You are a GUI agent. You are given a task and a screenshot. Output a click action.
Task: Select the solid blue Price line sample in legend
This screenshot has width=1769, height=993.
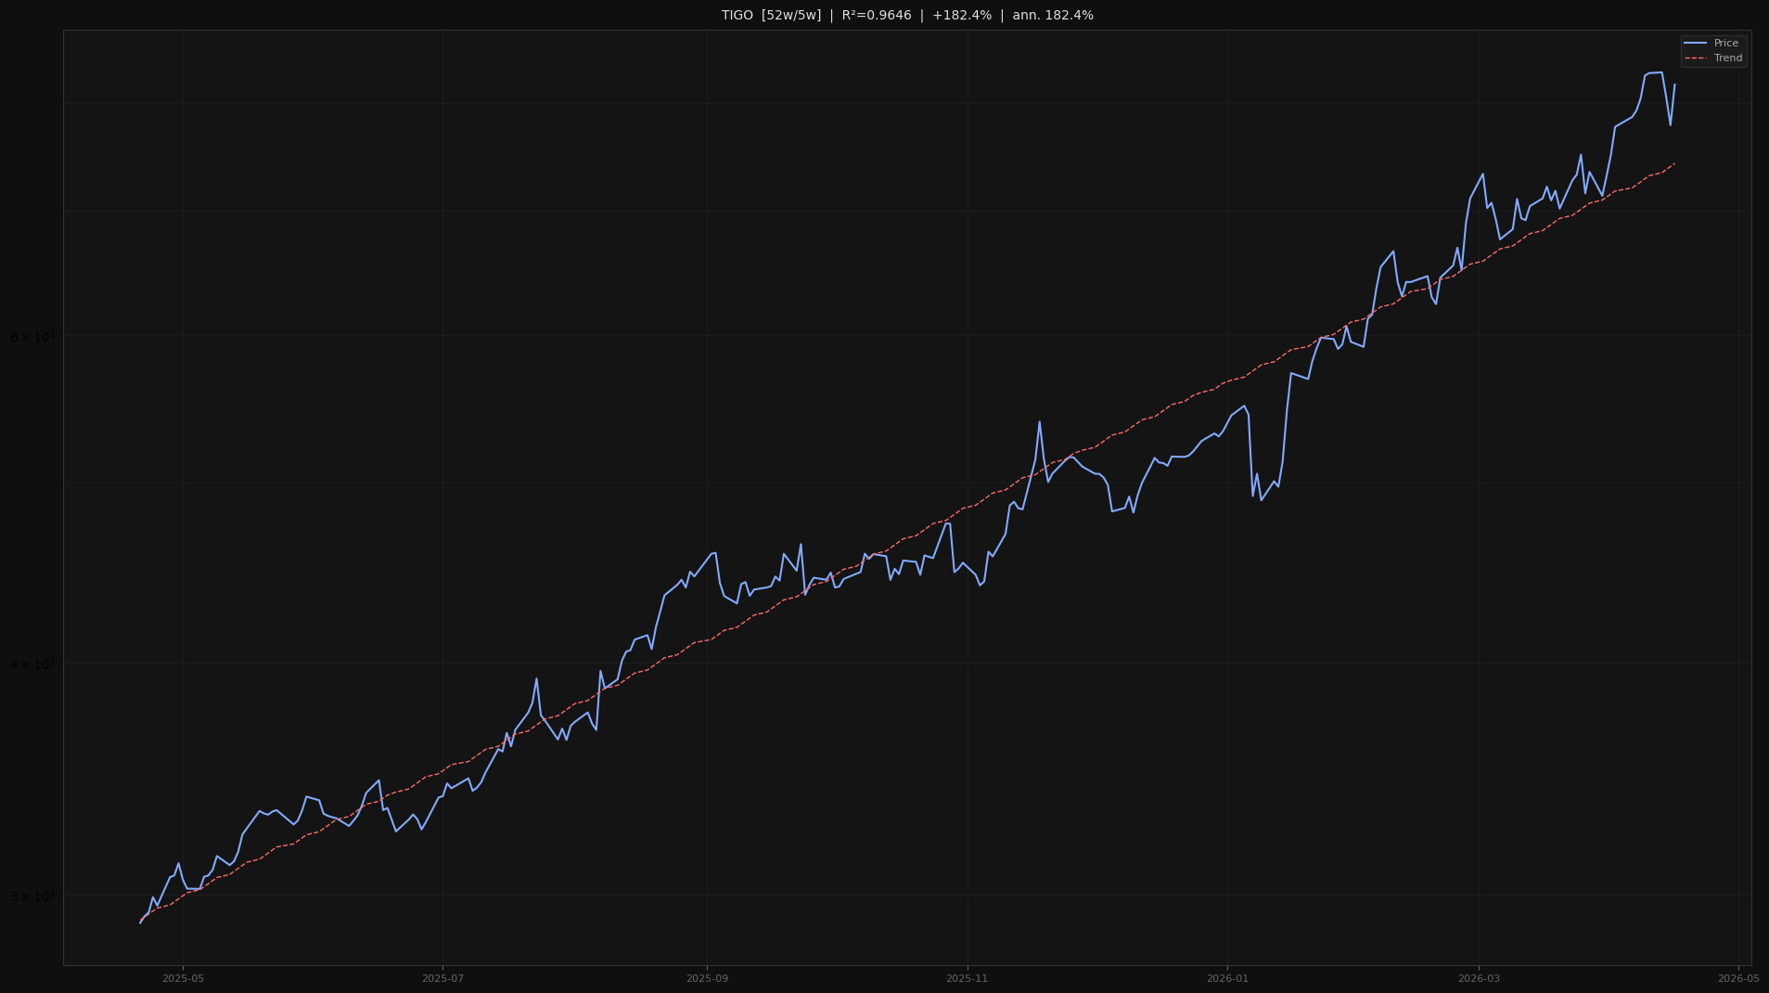coord(1695,44)
